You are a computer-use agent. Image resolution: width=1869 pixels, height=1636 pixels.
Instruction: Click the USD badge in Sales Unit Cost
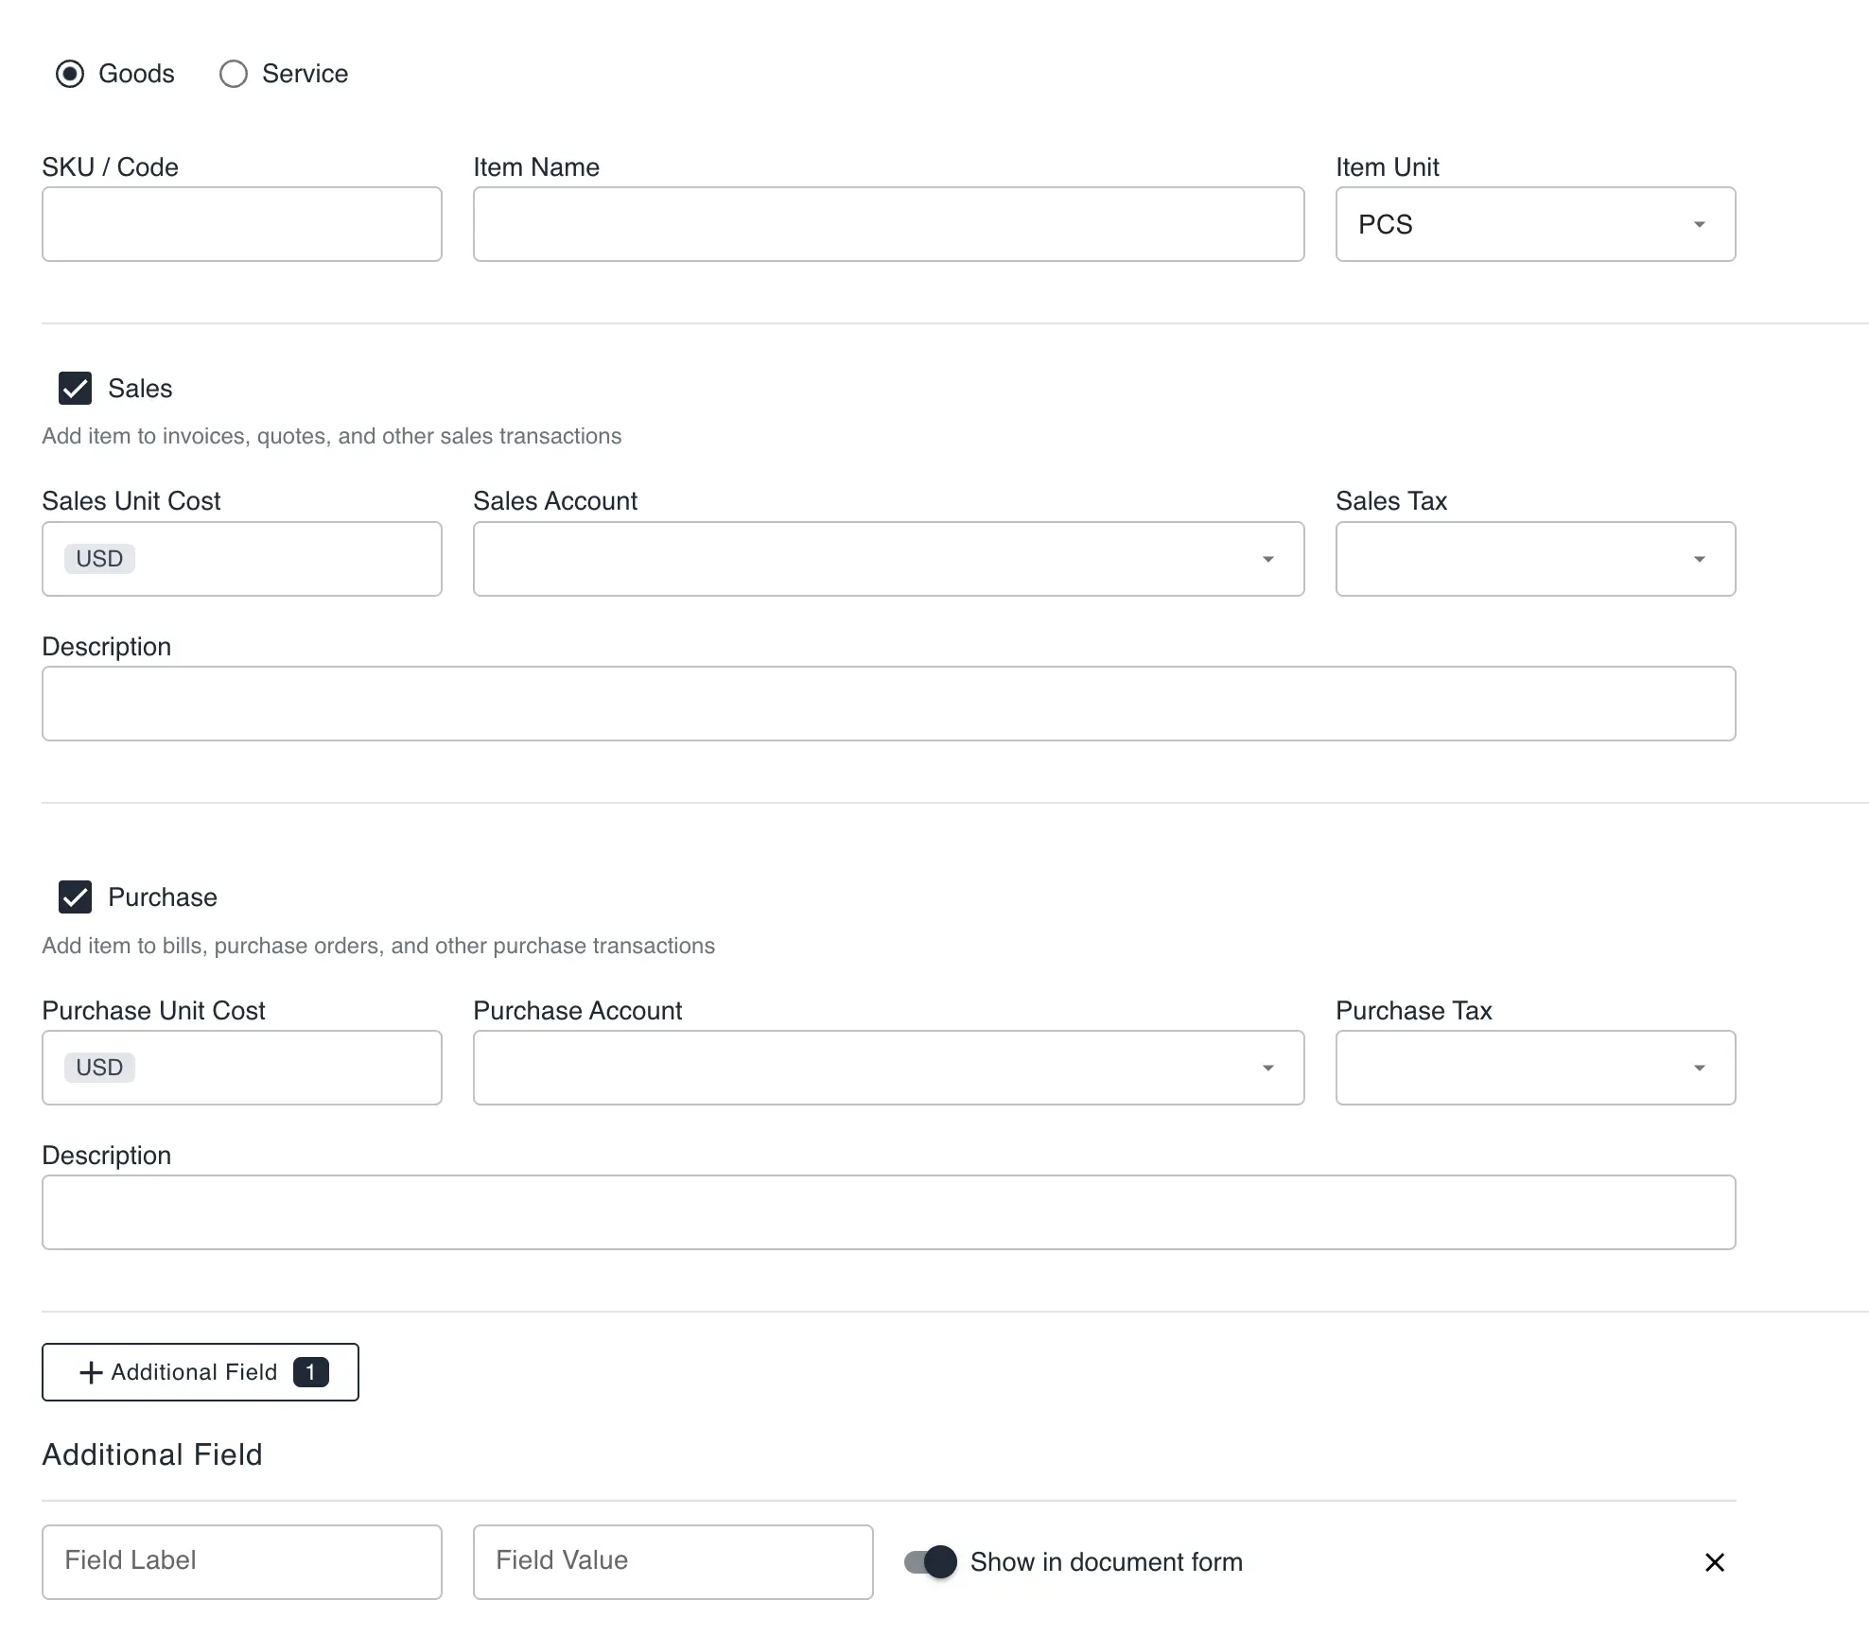(98, 558)
